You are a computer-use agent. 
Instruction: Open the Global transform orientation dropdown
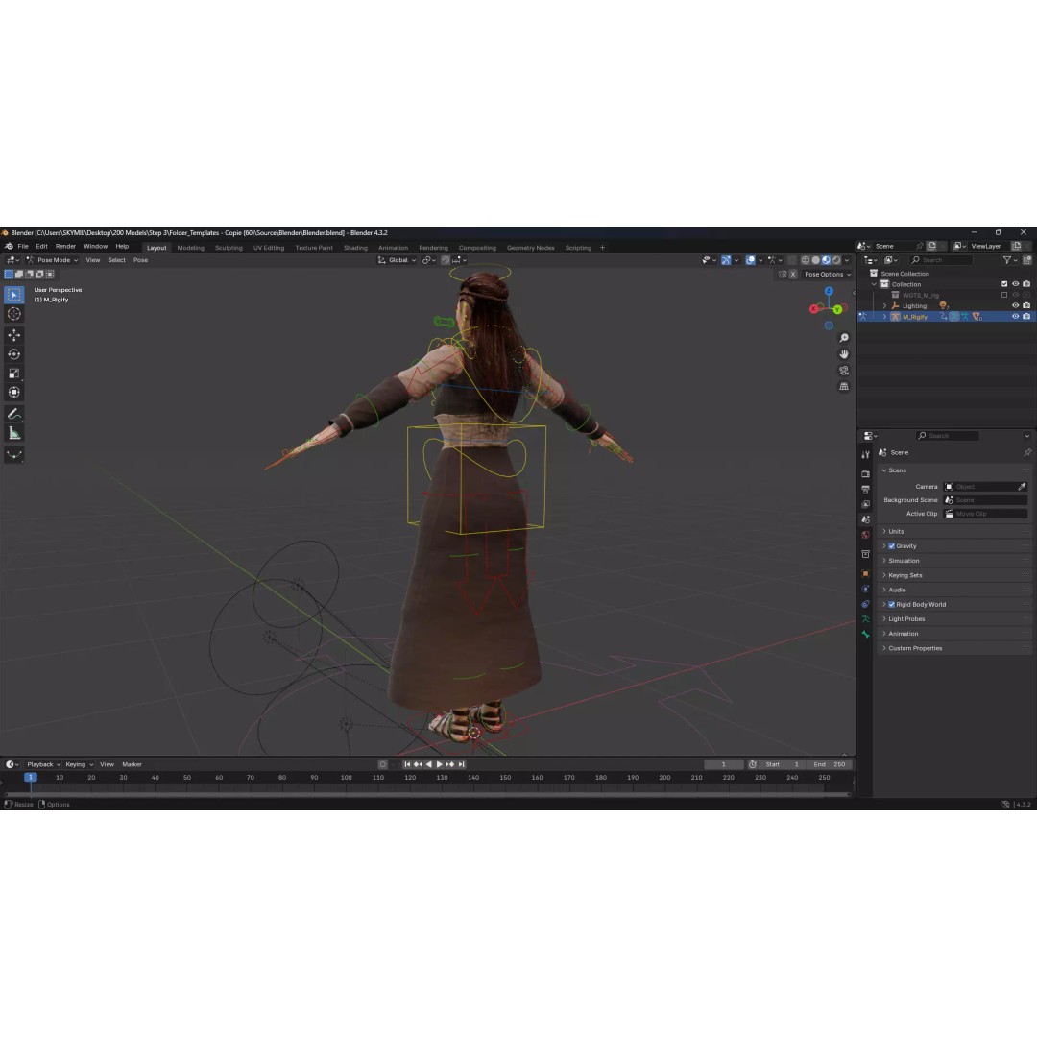tap(397, 260)
